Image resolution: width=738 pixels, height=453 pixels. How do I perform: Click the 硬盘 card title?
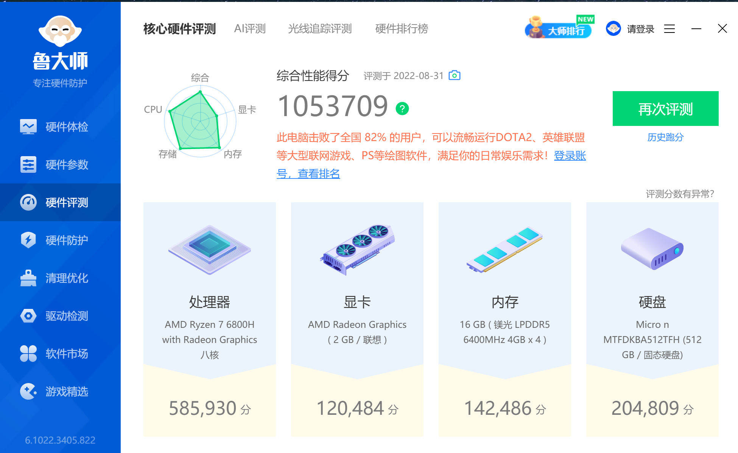(652, 302)
